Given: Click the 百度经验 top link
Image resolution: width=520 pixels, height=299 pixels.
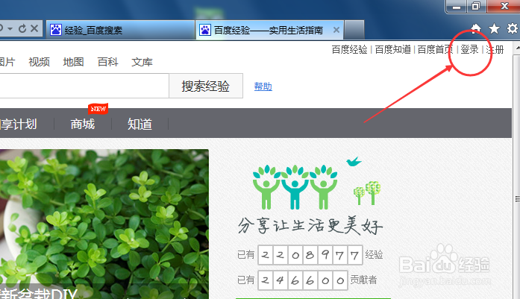Looking at the screenshot, I should click(350, 50).
